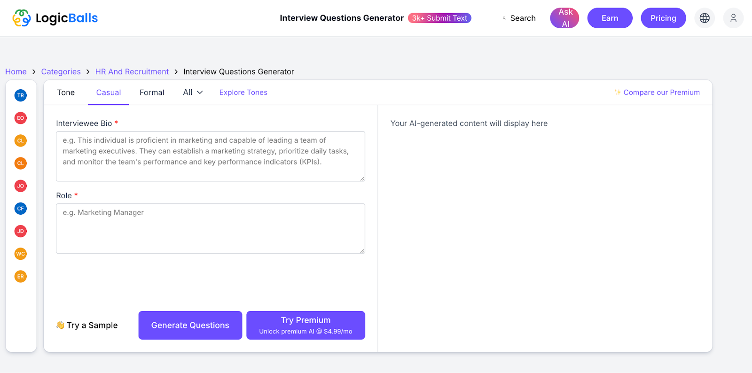Image resolution: width=752 pixels, height=373 pixels.
Task: Click the waving hand Try a Sample icon
Action: (x=60, y=325)
